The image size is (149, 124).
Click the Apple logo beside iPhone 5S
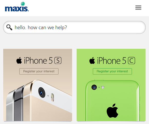point(19,60)
